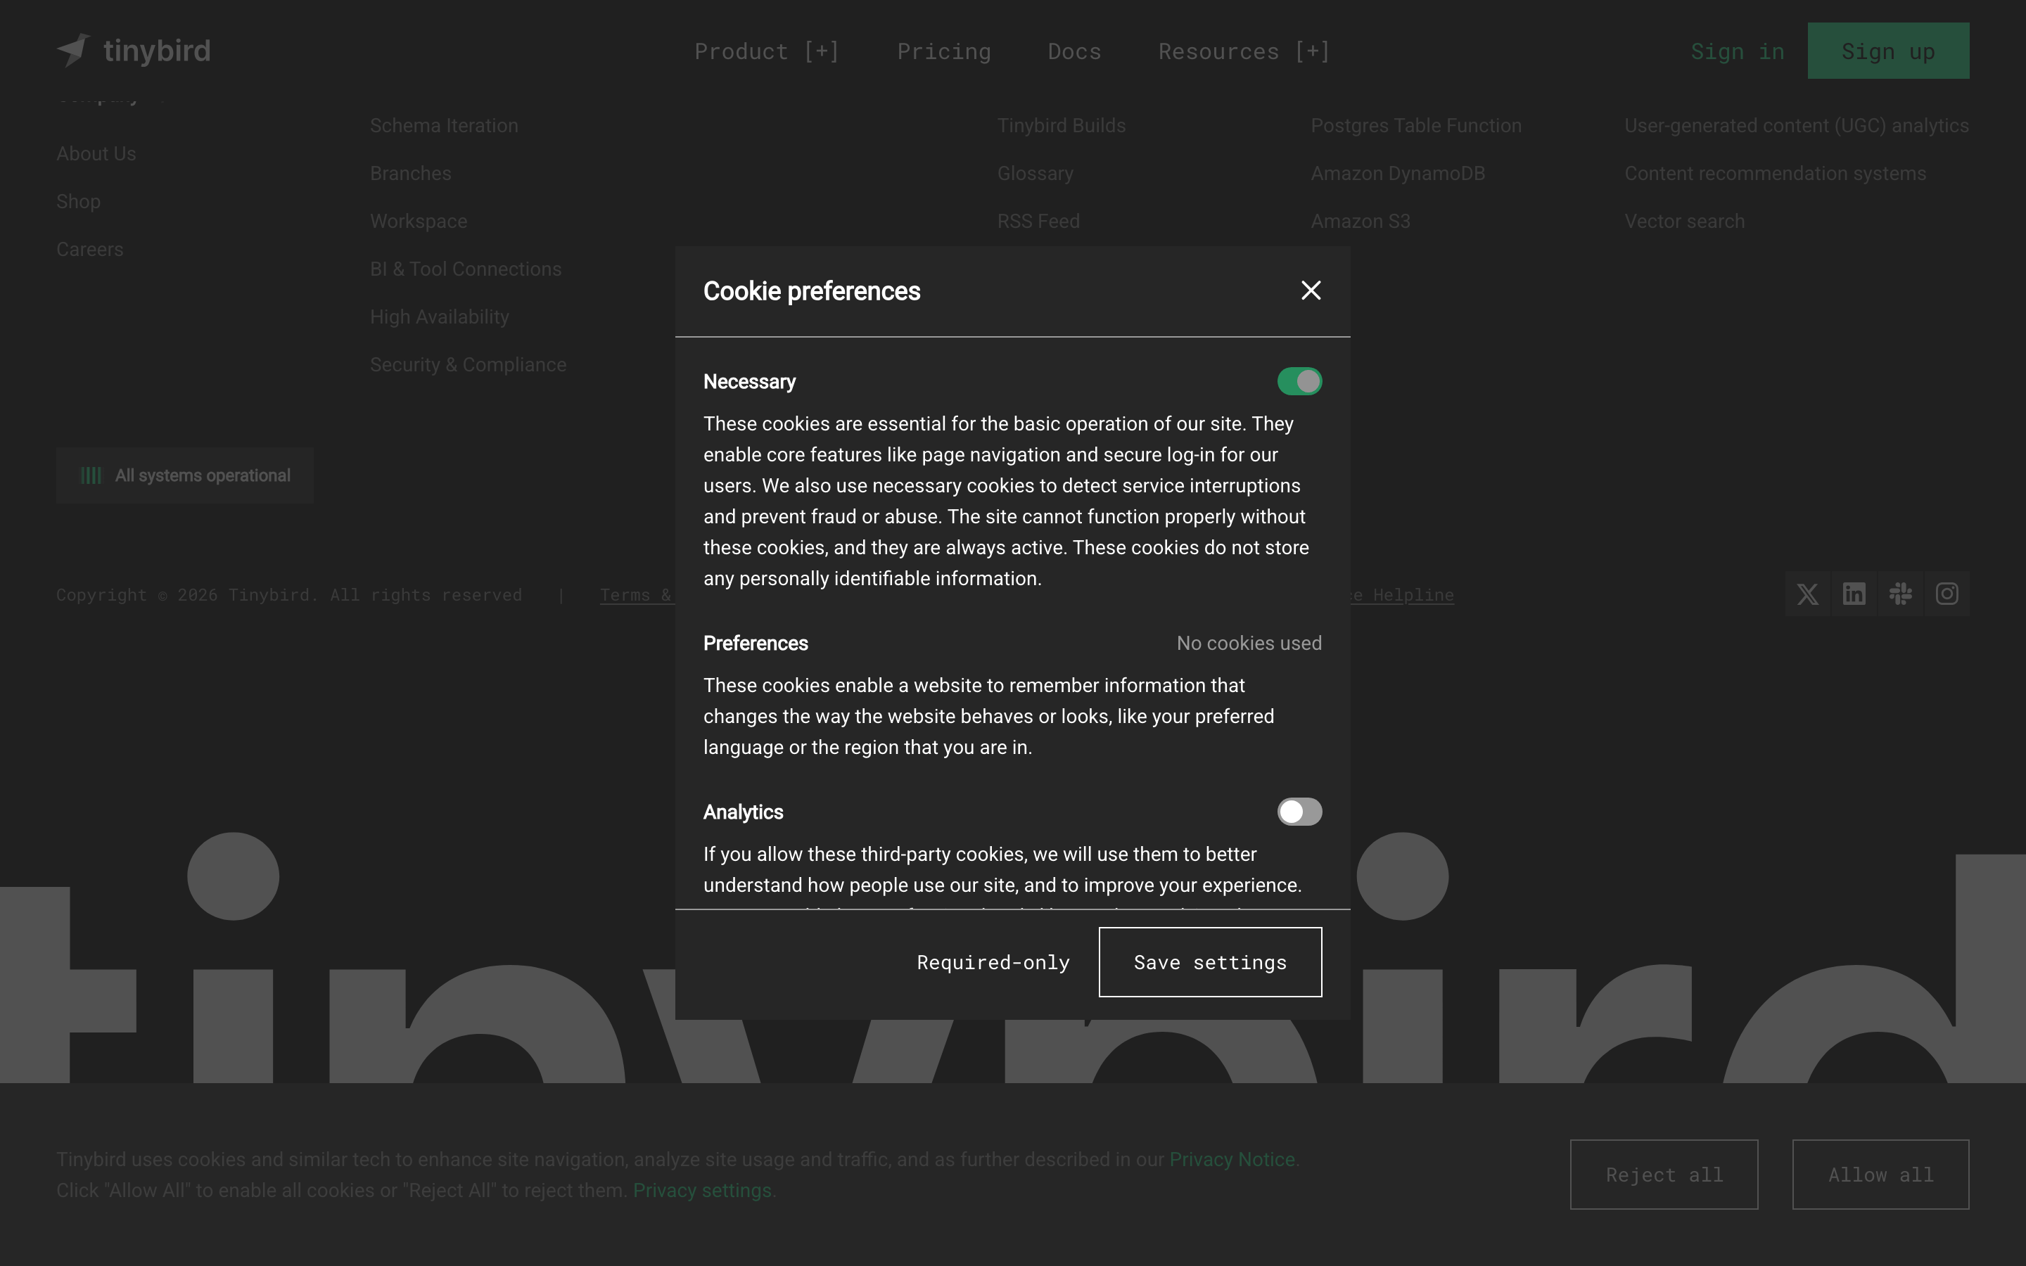Select Reject all in cookie banner
Viewport: 2026px width, 1266px height.
coord(1664,1175)
